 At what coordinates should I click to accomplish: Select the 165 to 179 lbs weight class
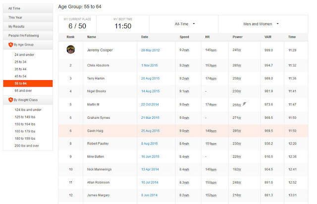click(x=25, y=131)
